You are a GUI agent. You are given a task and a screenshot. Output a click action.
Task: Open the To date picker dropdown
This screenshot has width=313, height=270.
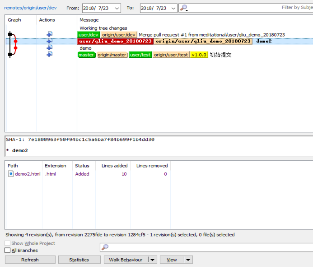pyautogui.click(x=173, y=8)
